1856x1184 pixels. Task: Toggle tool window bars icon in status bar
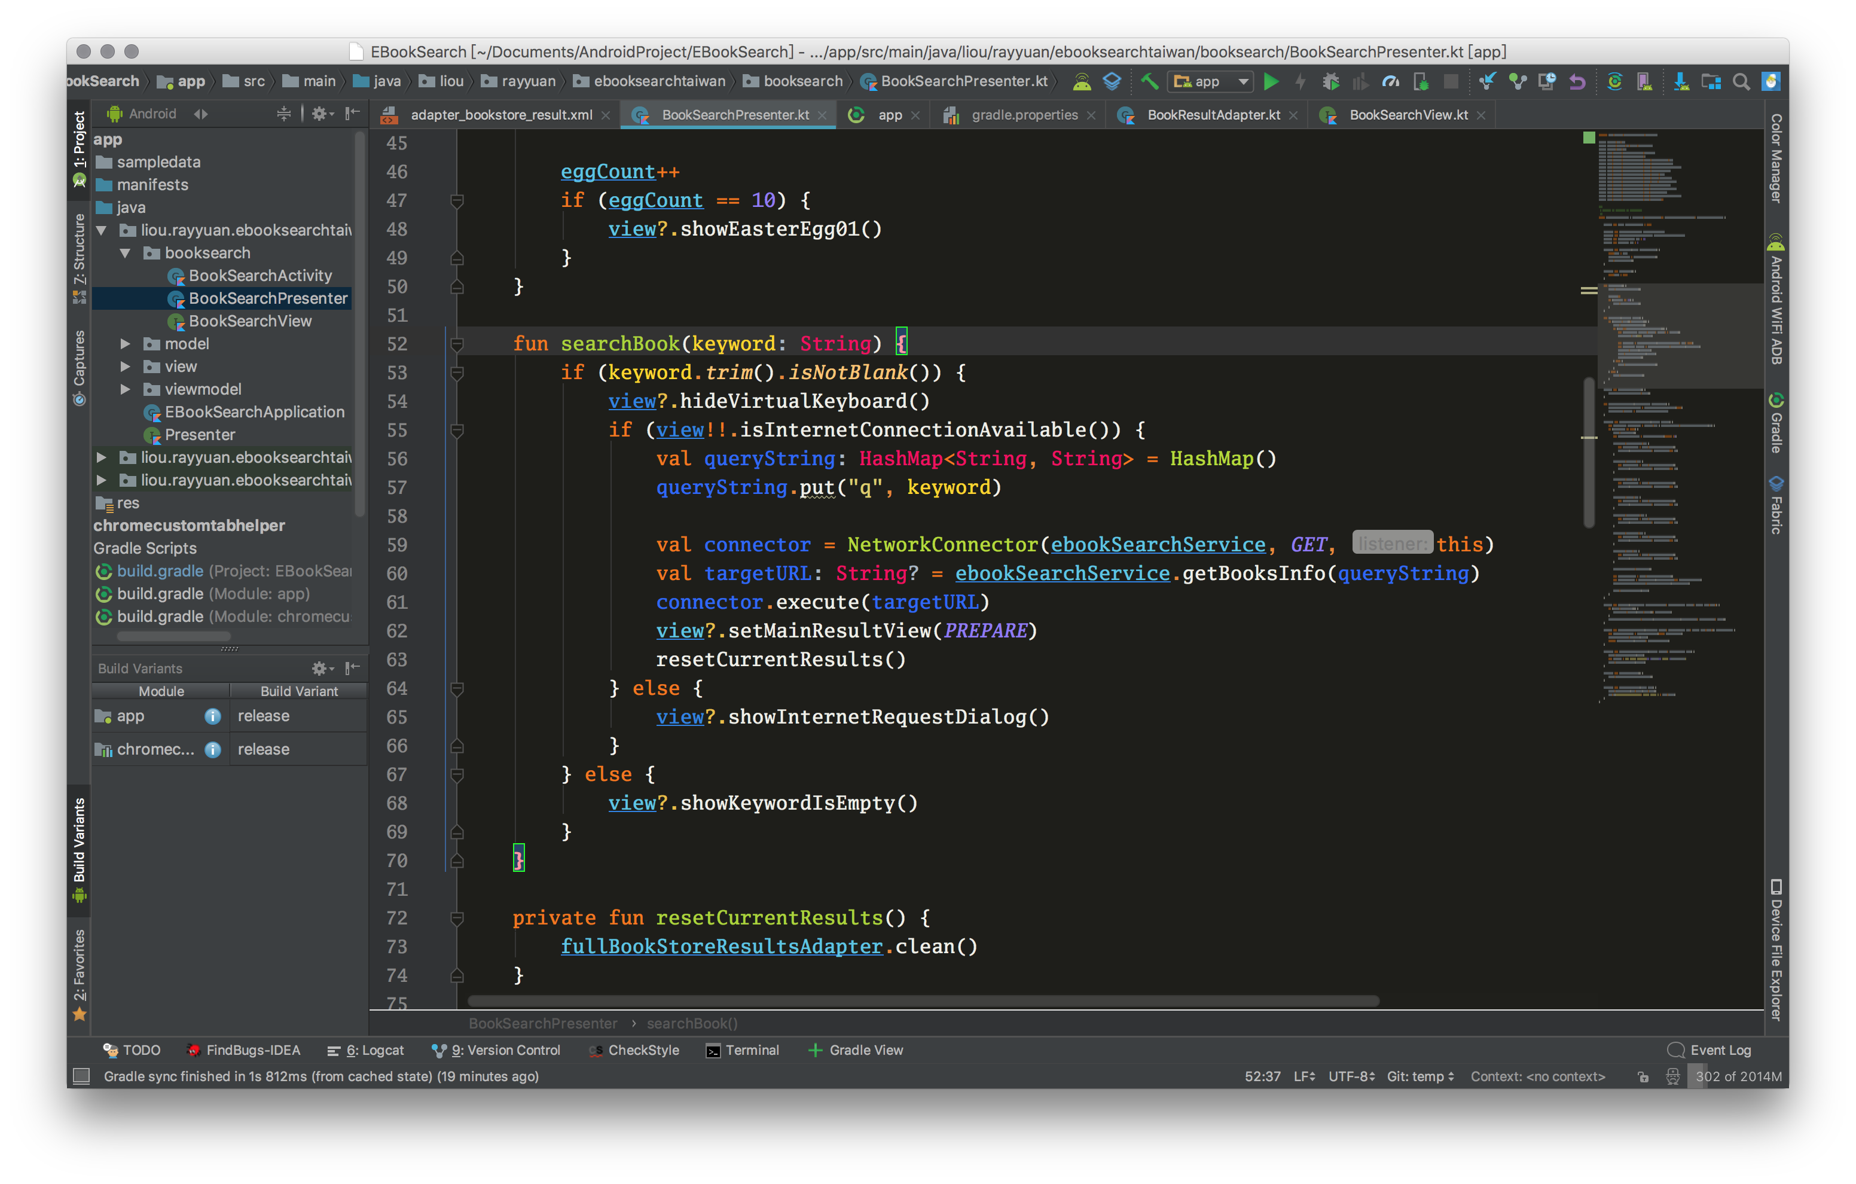point(81,1076)
